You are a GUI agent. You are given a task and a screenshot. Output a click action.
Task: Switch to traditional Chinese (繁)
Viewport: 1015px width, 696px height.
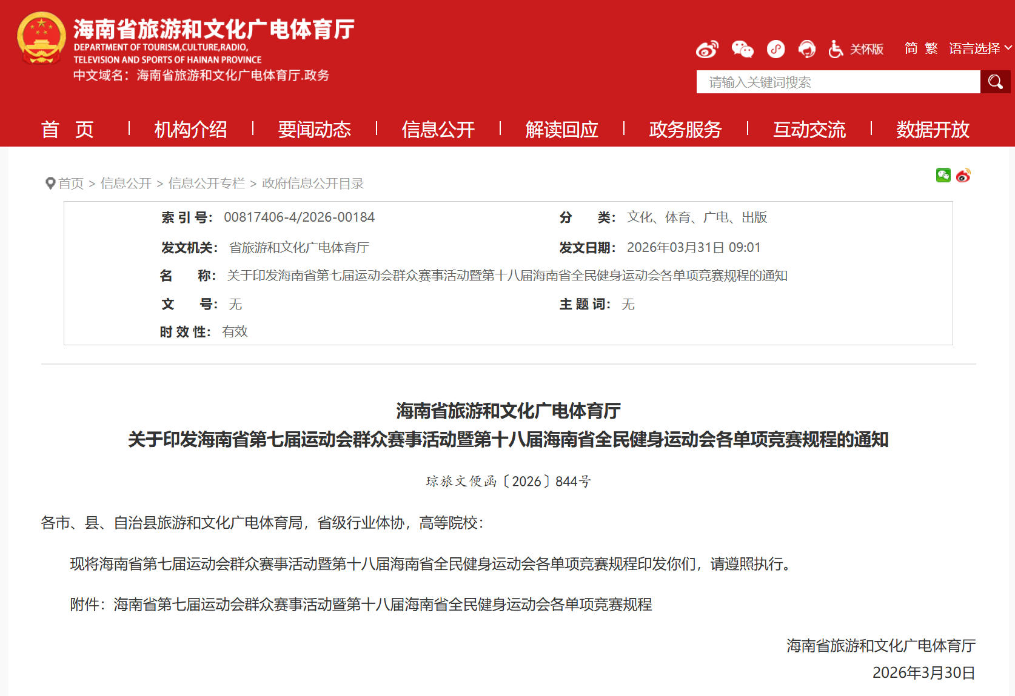(931, 48)
